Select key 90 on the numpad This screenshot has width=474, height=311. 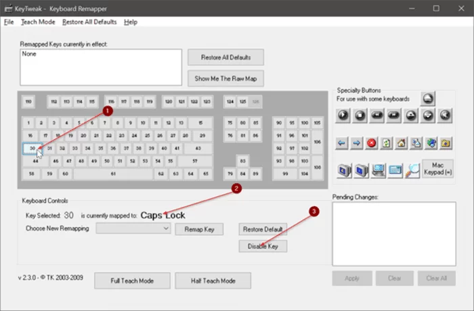coord(279,123)
